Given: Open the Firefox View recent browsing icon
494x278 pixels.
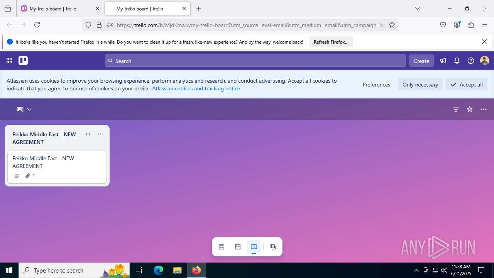Looking at the screenshot, I should pos(8,8).
